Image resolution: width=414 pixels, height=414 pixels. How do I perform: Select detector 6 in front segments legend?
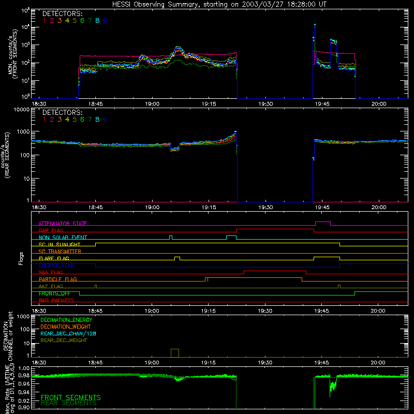[82, 21]
